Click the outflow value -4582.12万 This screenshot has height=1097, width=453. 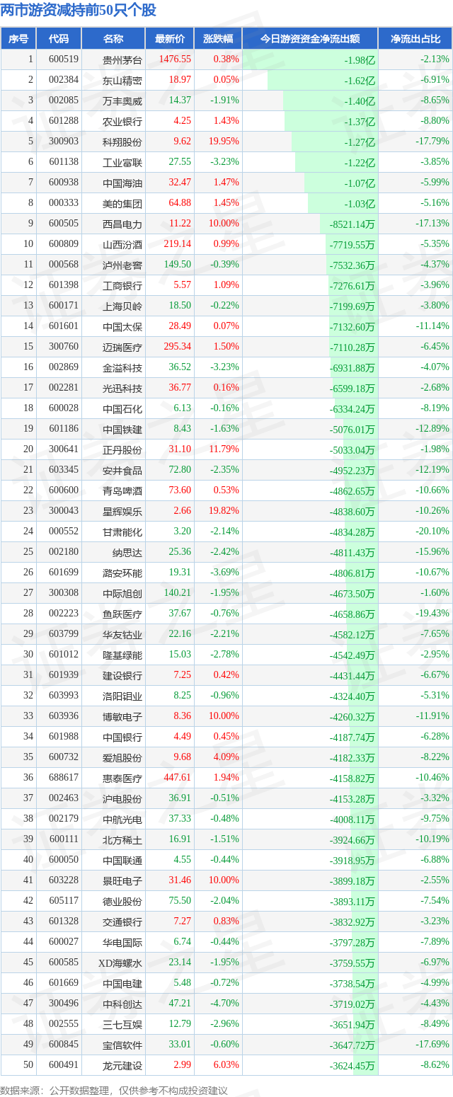[352, 634]
